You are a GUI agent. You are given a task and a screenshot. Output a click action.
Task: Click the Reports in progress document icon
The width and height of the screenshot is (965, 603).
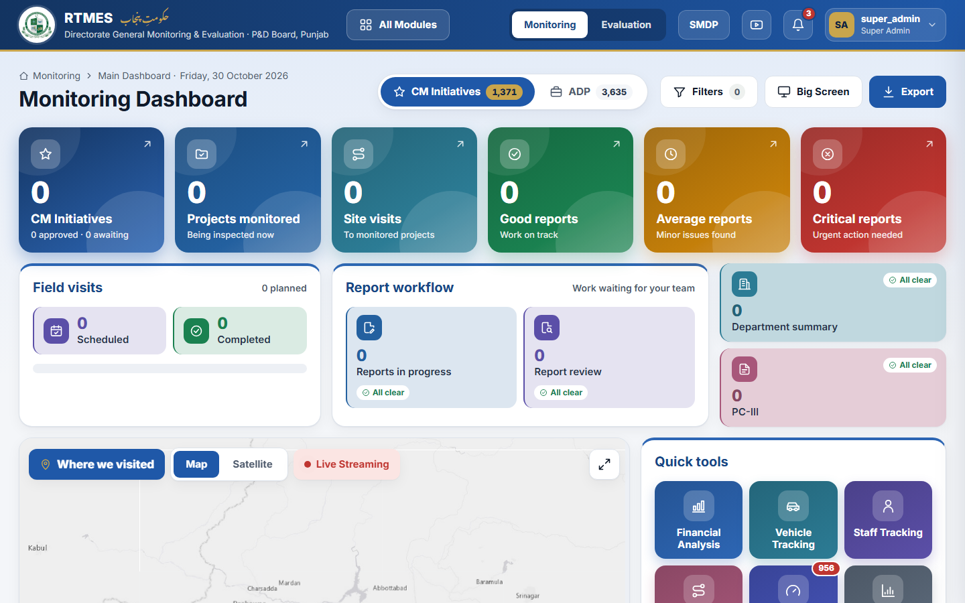point(369,328)
